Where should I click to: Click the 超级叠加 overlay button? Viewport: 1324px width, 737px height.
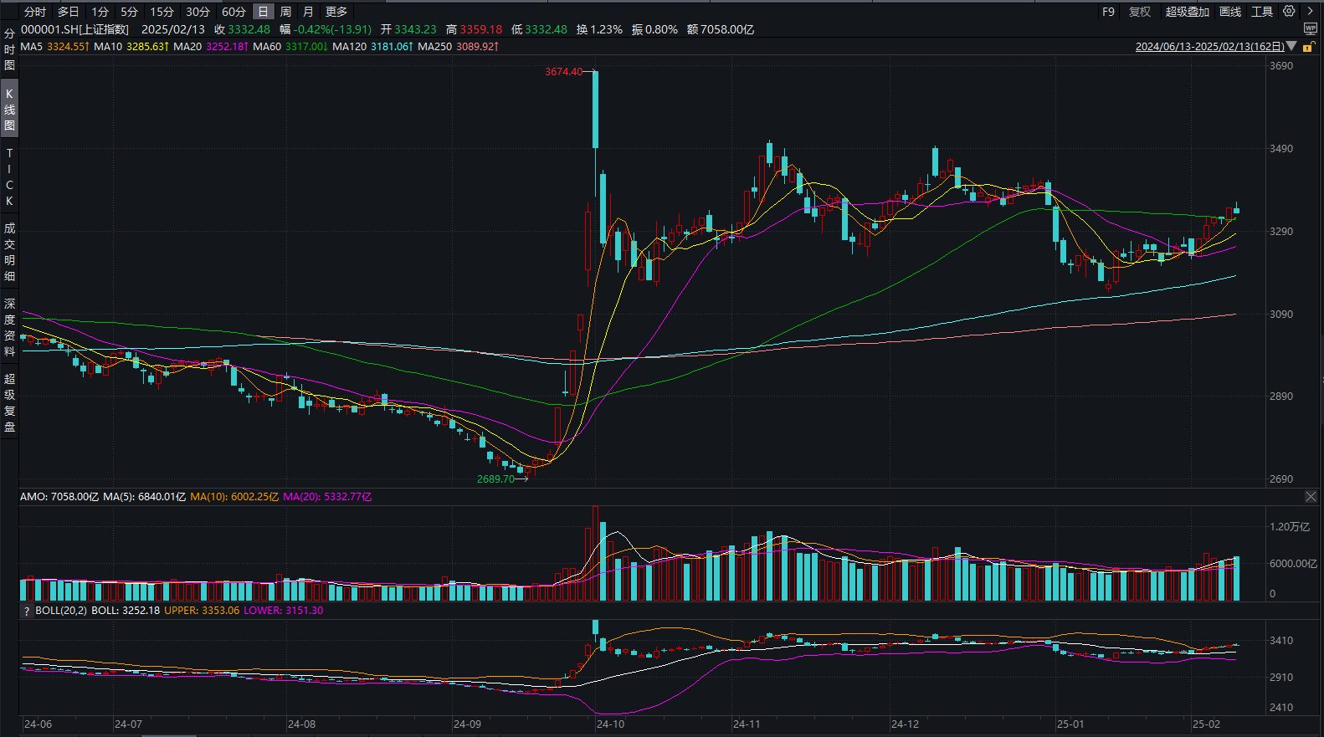(1188, 12)
